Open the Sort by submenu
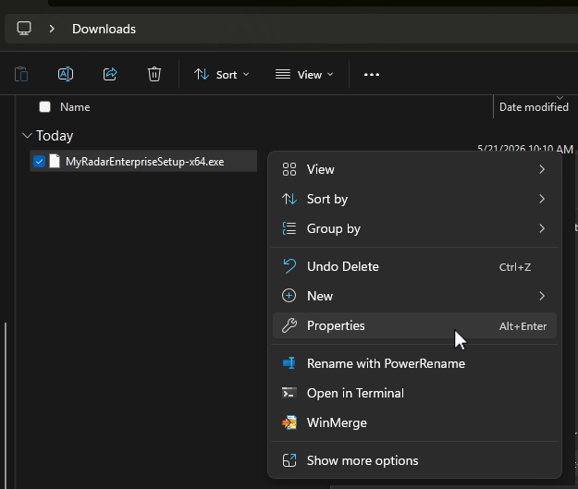 414,199
